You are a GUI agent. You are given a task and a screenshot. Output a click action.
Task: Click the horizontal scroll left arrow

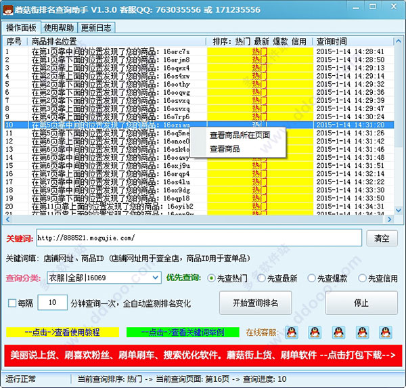7,219
